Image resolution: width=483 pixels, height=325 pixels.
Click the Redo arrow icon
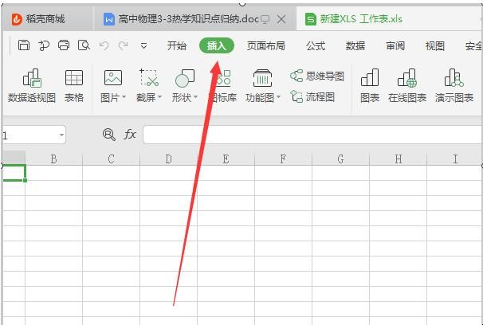coord(124,45)
